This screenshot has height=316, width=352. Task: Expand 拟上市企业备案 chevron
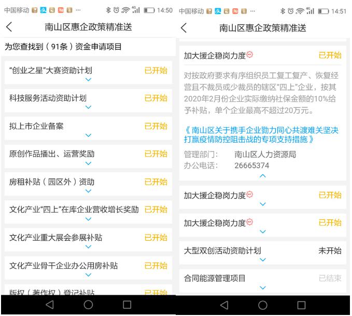click(x=89, y=135)
